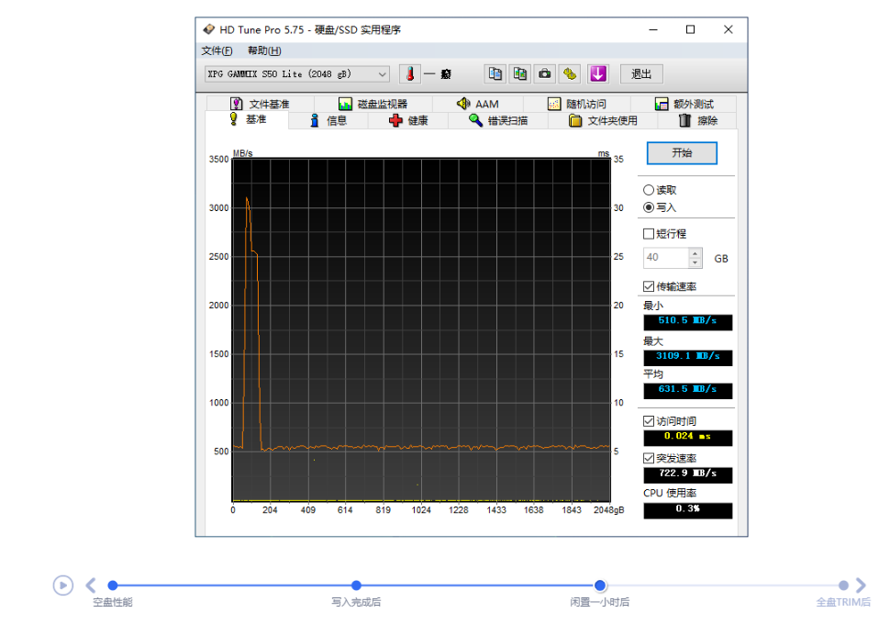The width and height of the screenshot is (890, 624).
Task: Select the 空盘性能 timeline point
Action: pyautogui.click(x=112, y=585)
